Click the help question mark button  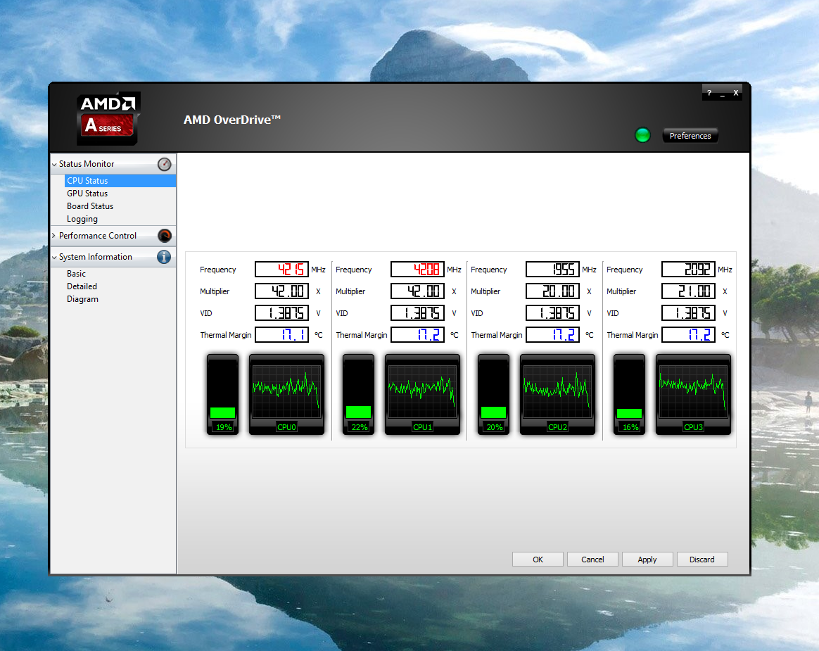[x=709, y=93]
